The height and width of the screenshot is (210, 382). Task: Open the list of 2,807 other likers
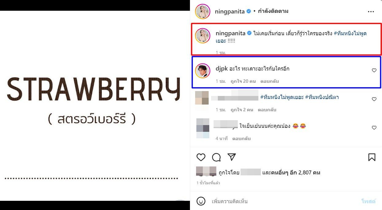coord(291,173)
